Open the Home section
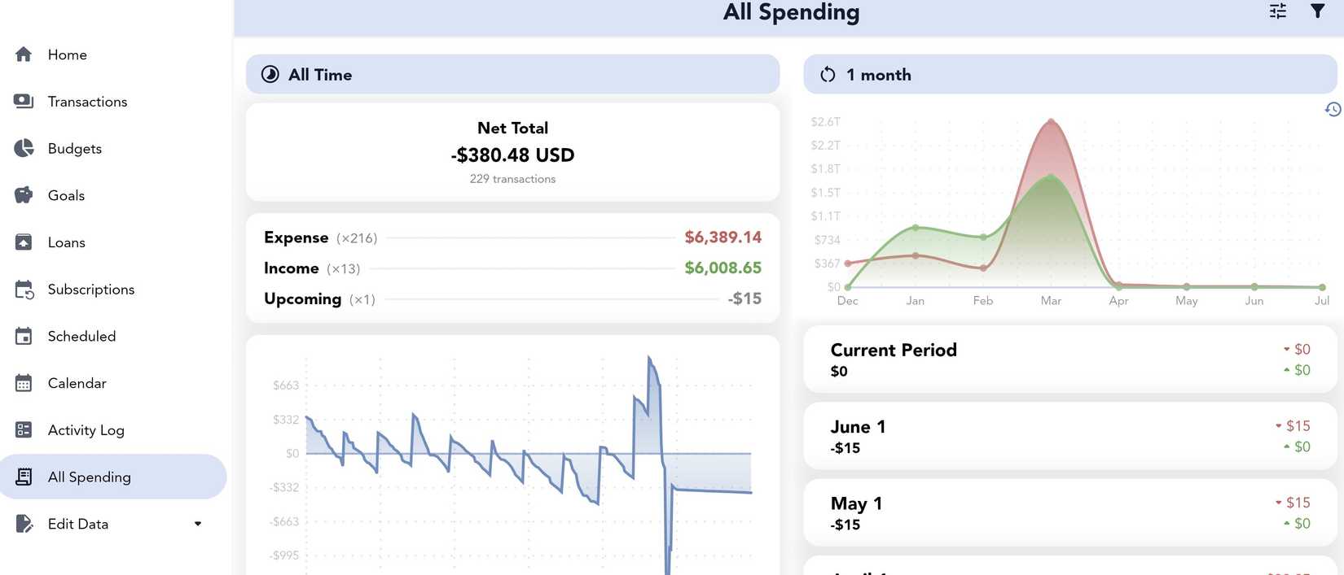This screenshot has width=1344, height=575. click(x=67, y=54)
